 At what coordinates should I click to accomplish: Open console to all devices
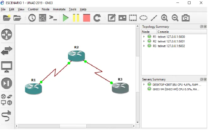pos(53,18)
